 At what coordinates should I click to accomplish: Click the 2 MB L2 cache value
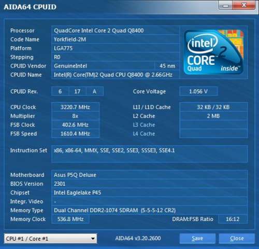213,116
